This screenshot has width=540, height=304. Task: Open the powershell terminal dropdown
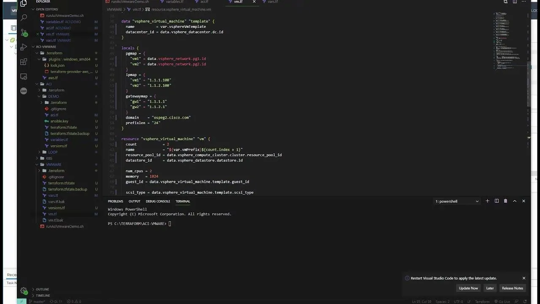(x=457, y=201)
